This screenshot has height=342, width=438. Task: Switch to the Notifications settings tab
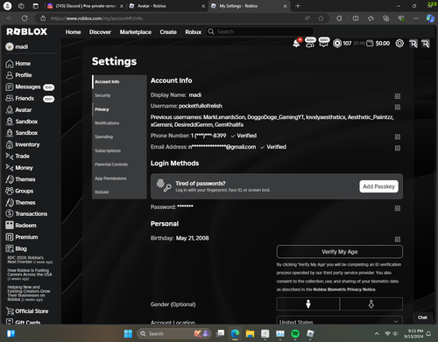119,123
